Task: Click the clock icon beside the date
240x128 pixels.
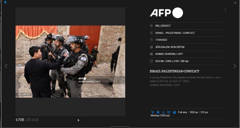Action: click(151, 40)
